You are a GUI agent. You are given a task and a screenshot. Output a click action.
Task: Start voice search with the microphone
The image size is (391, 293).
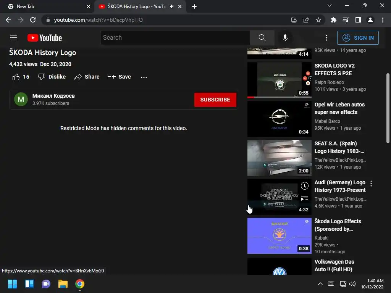[x=285, y=38]
